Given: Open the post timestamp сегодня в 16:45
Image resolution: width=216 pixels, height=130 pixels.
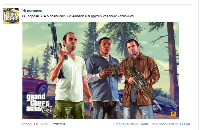Looking at the screenshot, I should click(35, 124).
